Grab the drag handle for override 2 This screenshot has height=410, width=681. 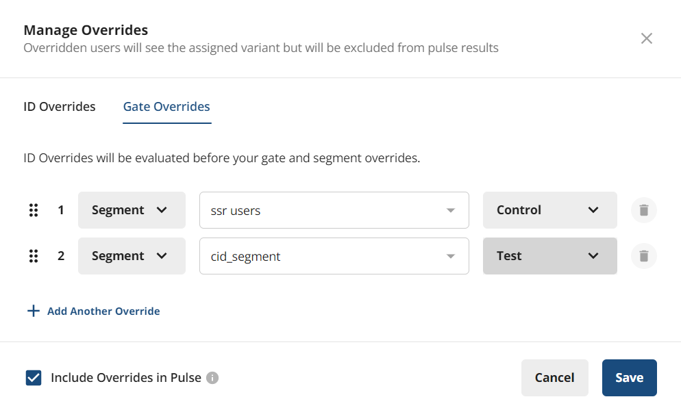tap(34, 255)
